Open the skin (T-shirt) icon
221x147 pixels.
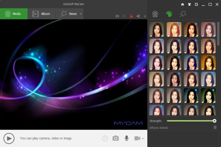[189, 5]
